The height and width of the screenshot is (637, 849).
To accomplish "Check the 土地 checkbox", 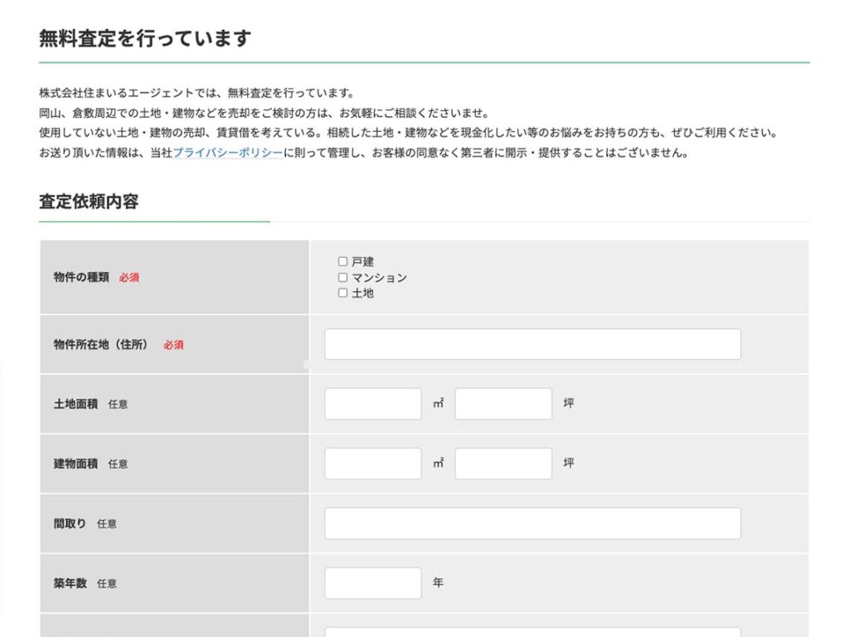I will 342,293.
